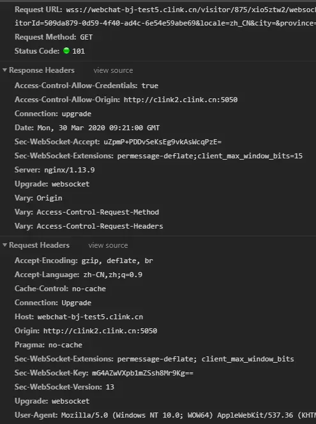Click view source next to Response Headers
316x424 pixels.
pyautogui.click(x=113, y=70)
